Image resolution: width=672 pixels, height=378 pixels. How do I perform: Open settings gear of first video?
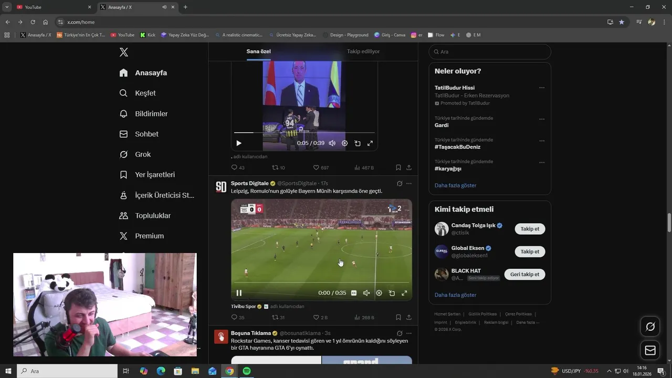pos(345,143)
